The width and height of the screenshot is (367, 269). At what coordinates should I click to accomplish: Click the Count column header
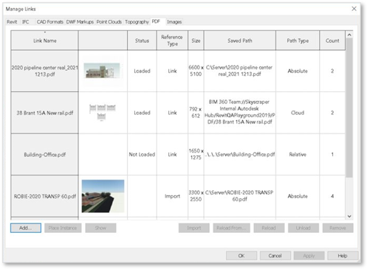coord(332,41)
